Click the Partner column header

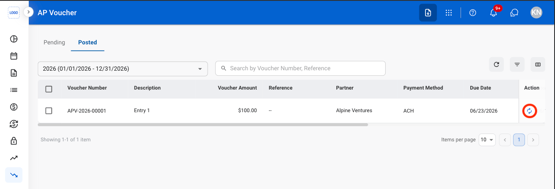pyautogui.click(x=345, y=88)
